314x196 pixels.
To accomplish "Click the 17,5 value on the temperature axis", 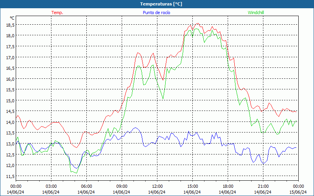I will (11, 46).
